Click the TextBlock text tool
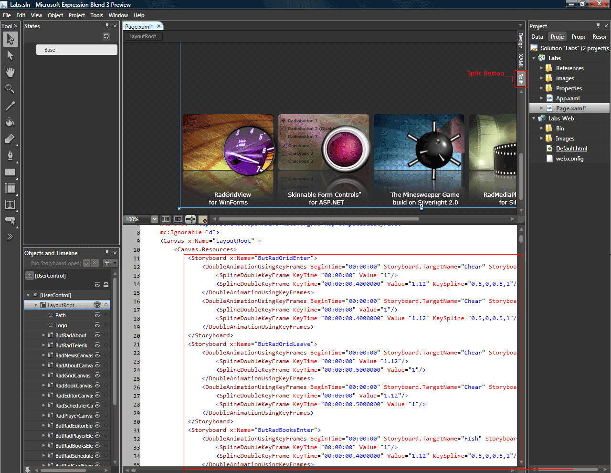Image resolution: width=611 pixels, height=473 pixels. click(10, 205)
